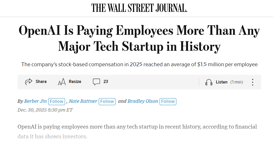Follow author Berber Jin
This screenshot has height=143, width=273.
pyautogui.click(x=56, y=102)
